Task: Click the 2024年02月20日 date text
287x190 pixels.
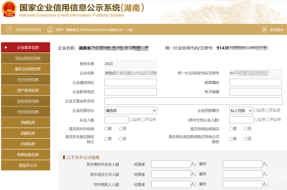Action: click(28, 30)
